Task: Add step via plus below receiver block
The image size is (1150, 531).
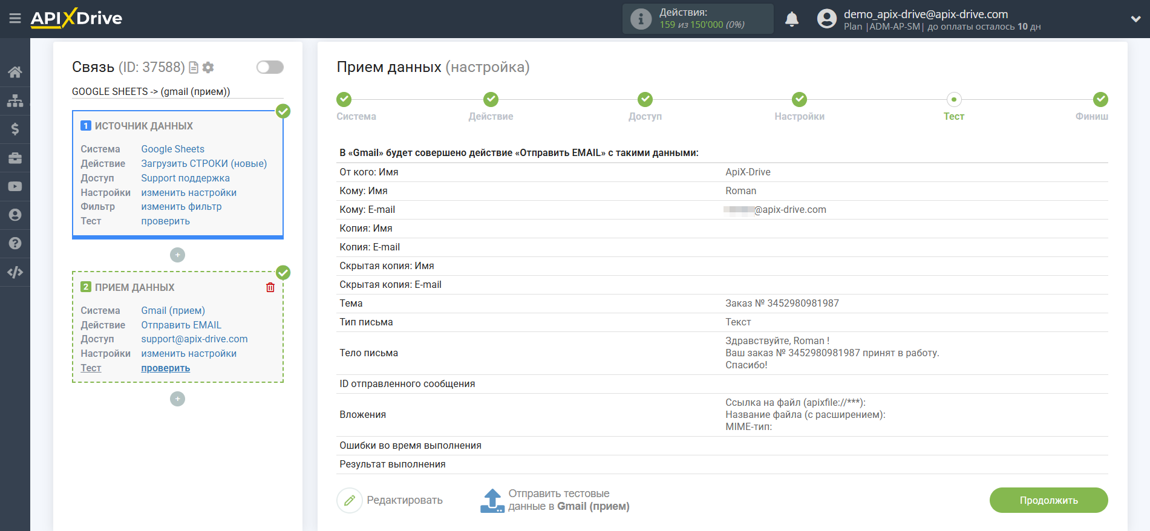Action: point(177,399)
